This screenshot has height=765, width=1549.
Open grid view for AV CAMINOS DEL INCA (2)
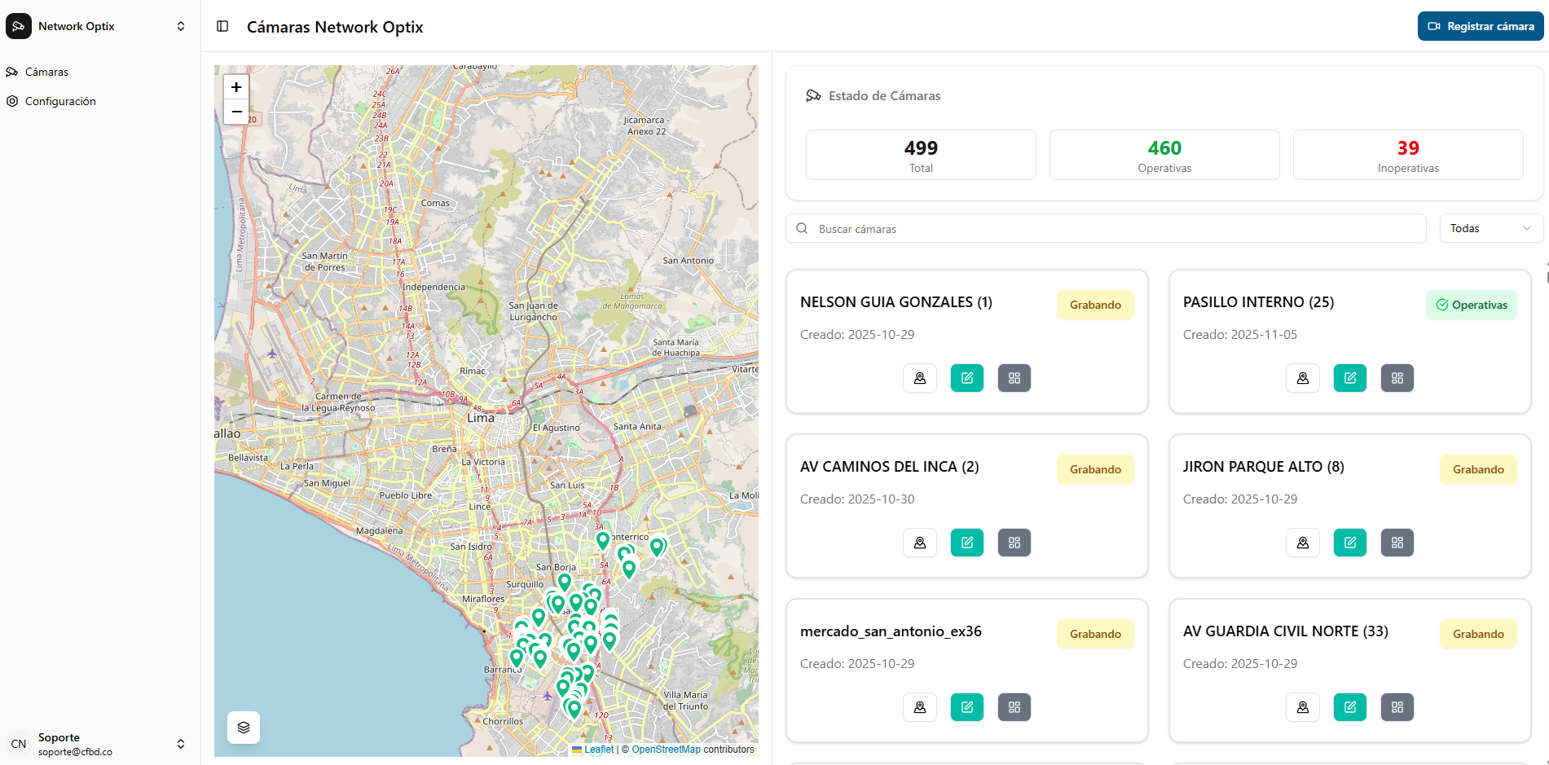tap(1014, 543)
